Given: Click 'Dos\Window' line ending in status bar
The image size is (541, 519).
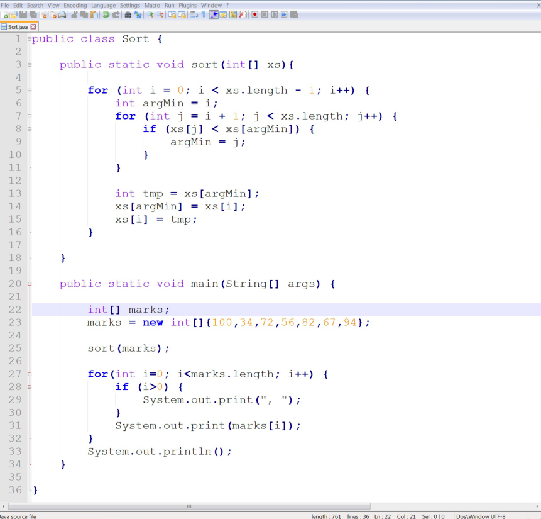Looking at the screenshot, I should point(472,516).
